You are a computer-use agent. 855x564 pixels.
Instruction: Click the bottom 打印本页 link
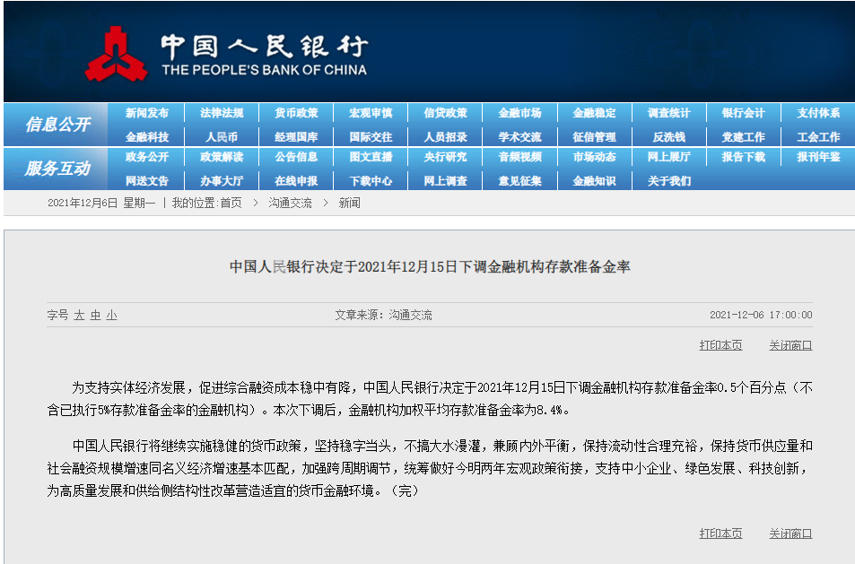tap(720, 534)
